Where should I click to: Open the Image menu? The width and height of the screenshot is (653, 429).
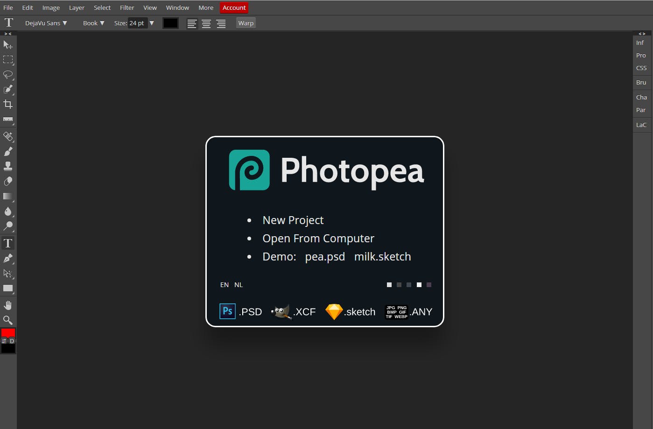click(51, 8)
